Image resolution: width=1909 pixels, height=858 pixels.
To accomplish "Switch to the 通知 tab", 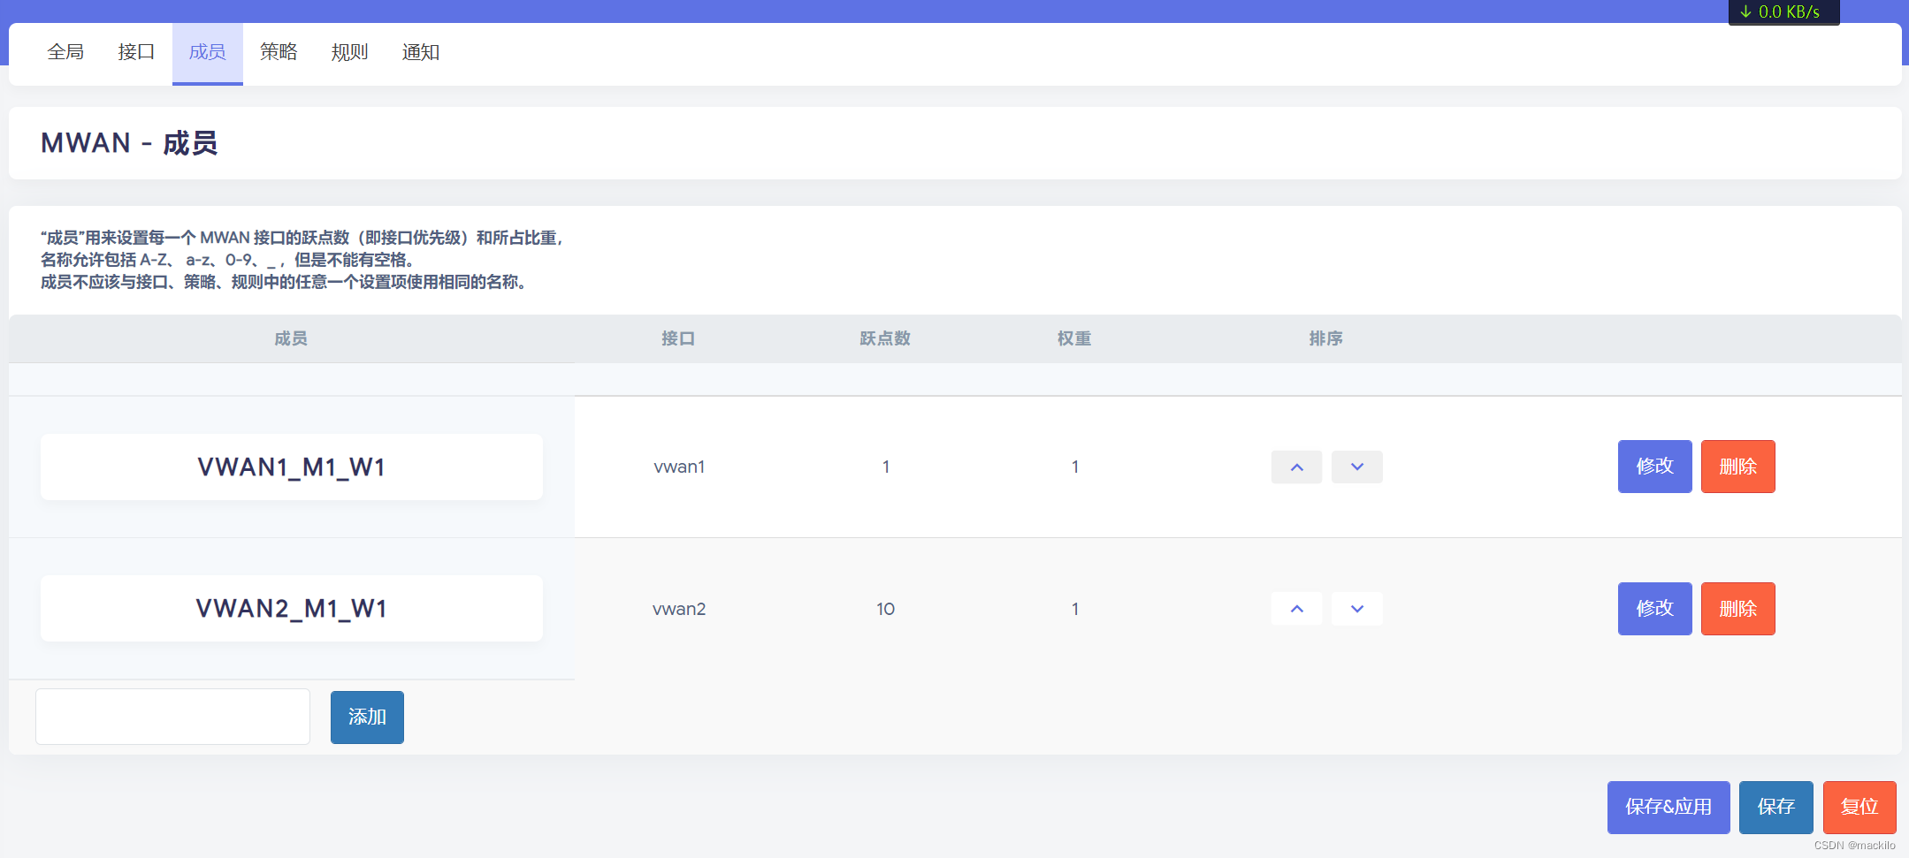I will (421, 52).
